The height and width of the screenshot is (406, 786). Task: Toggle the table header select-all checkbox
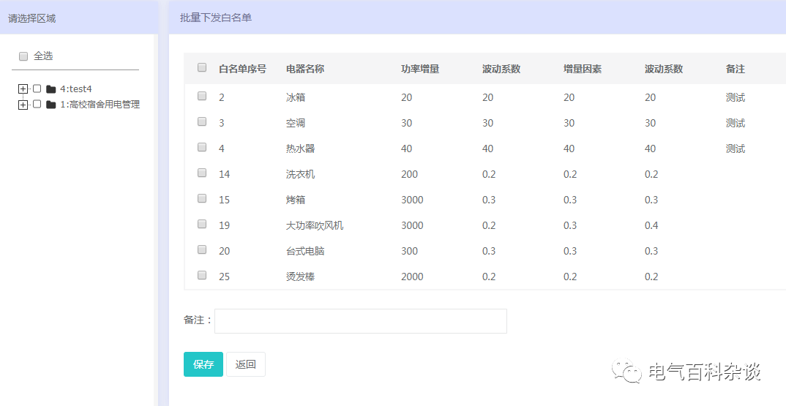click(x=202, y=67)
